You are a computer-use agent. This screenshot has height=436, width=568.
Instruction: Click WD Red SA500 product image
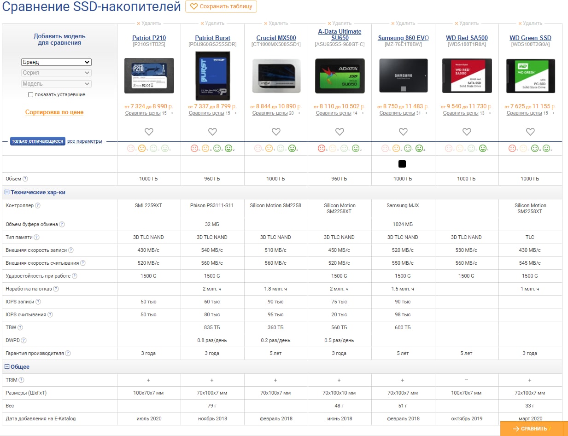point(467,76)
